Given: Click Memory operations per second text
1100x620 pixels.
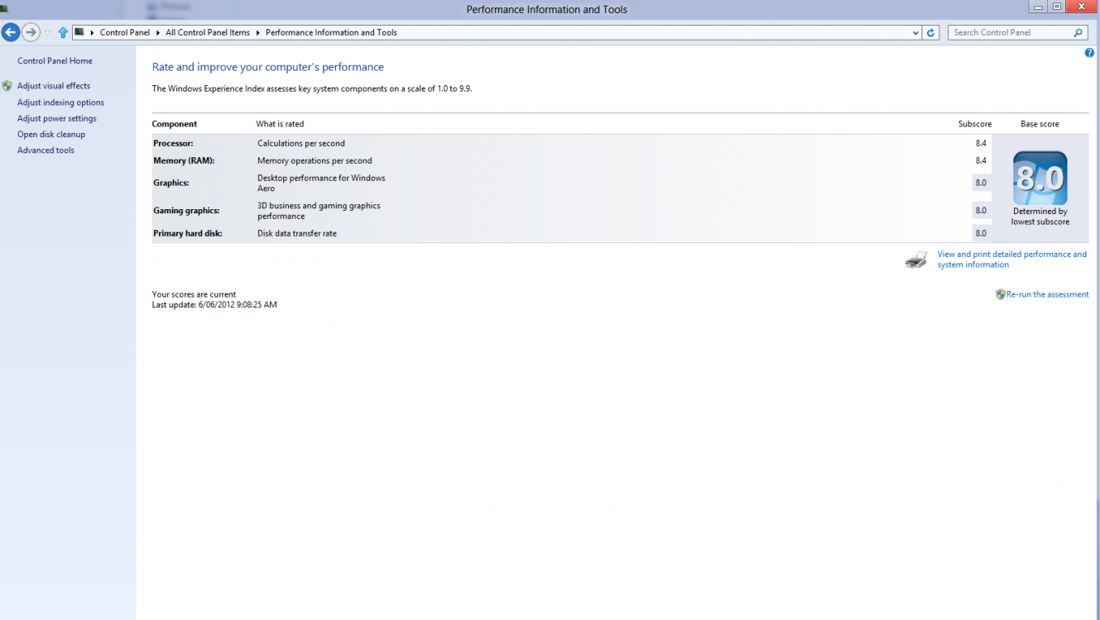Looking at the screenshot, I should [x=315, y=160].
